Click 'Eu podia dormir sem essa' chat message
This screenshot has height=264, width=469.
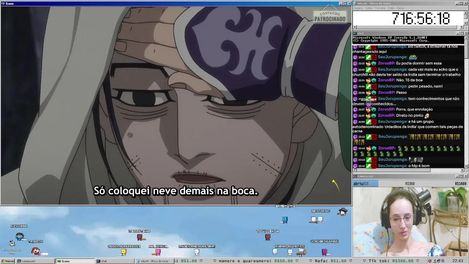click(419, 63)
